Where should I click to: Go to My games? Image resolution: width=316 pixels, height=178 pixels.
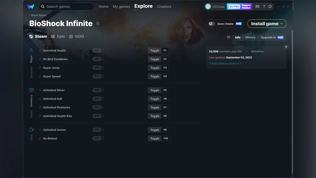pos(121,7)
